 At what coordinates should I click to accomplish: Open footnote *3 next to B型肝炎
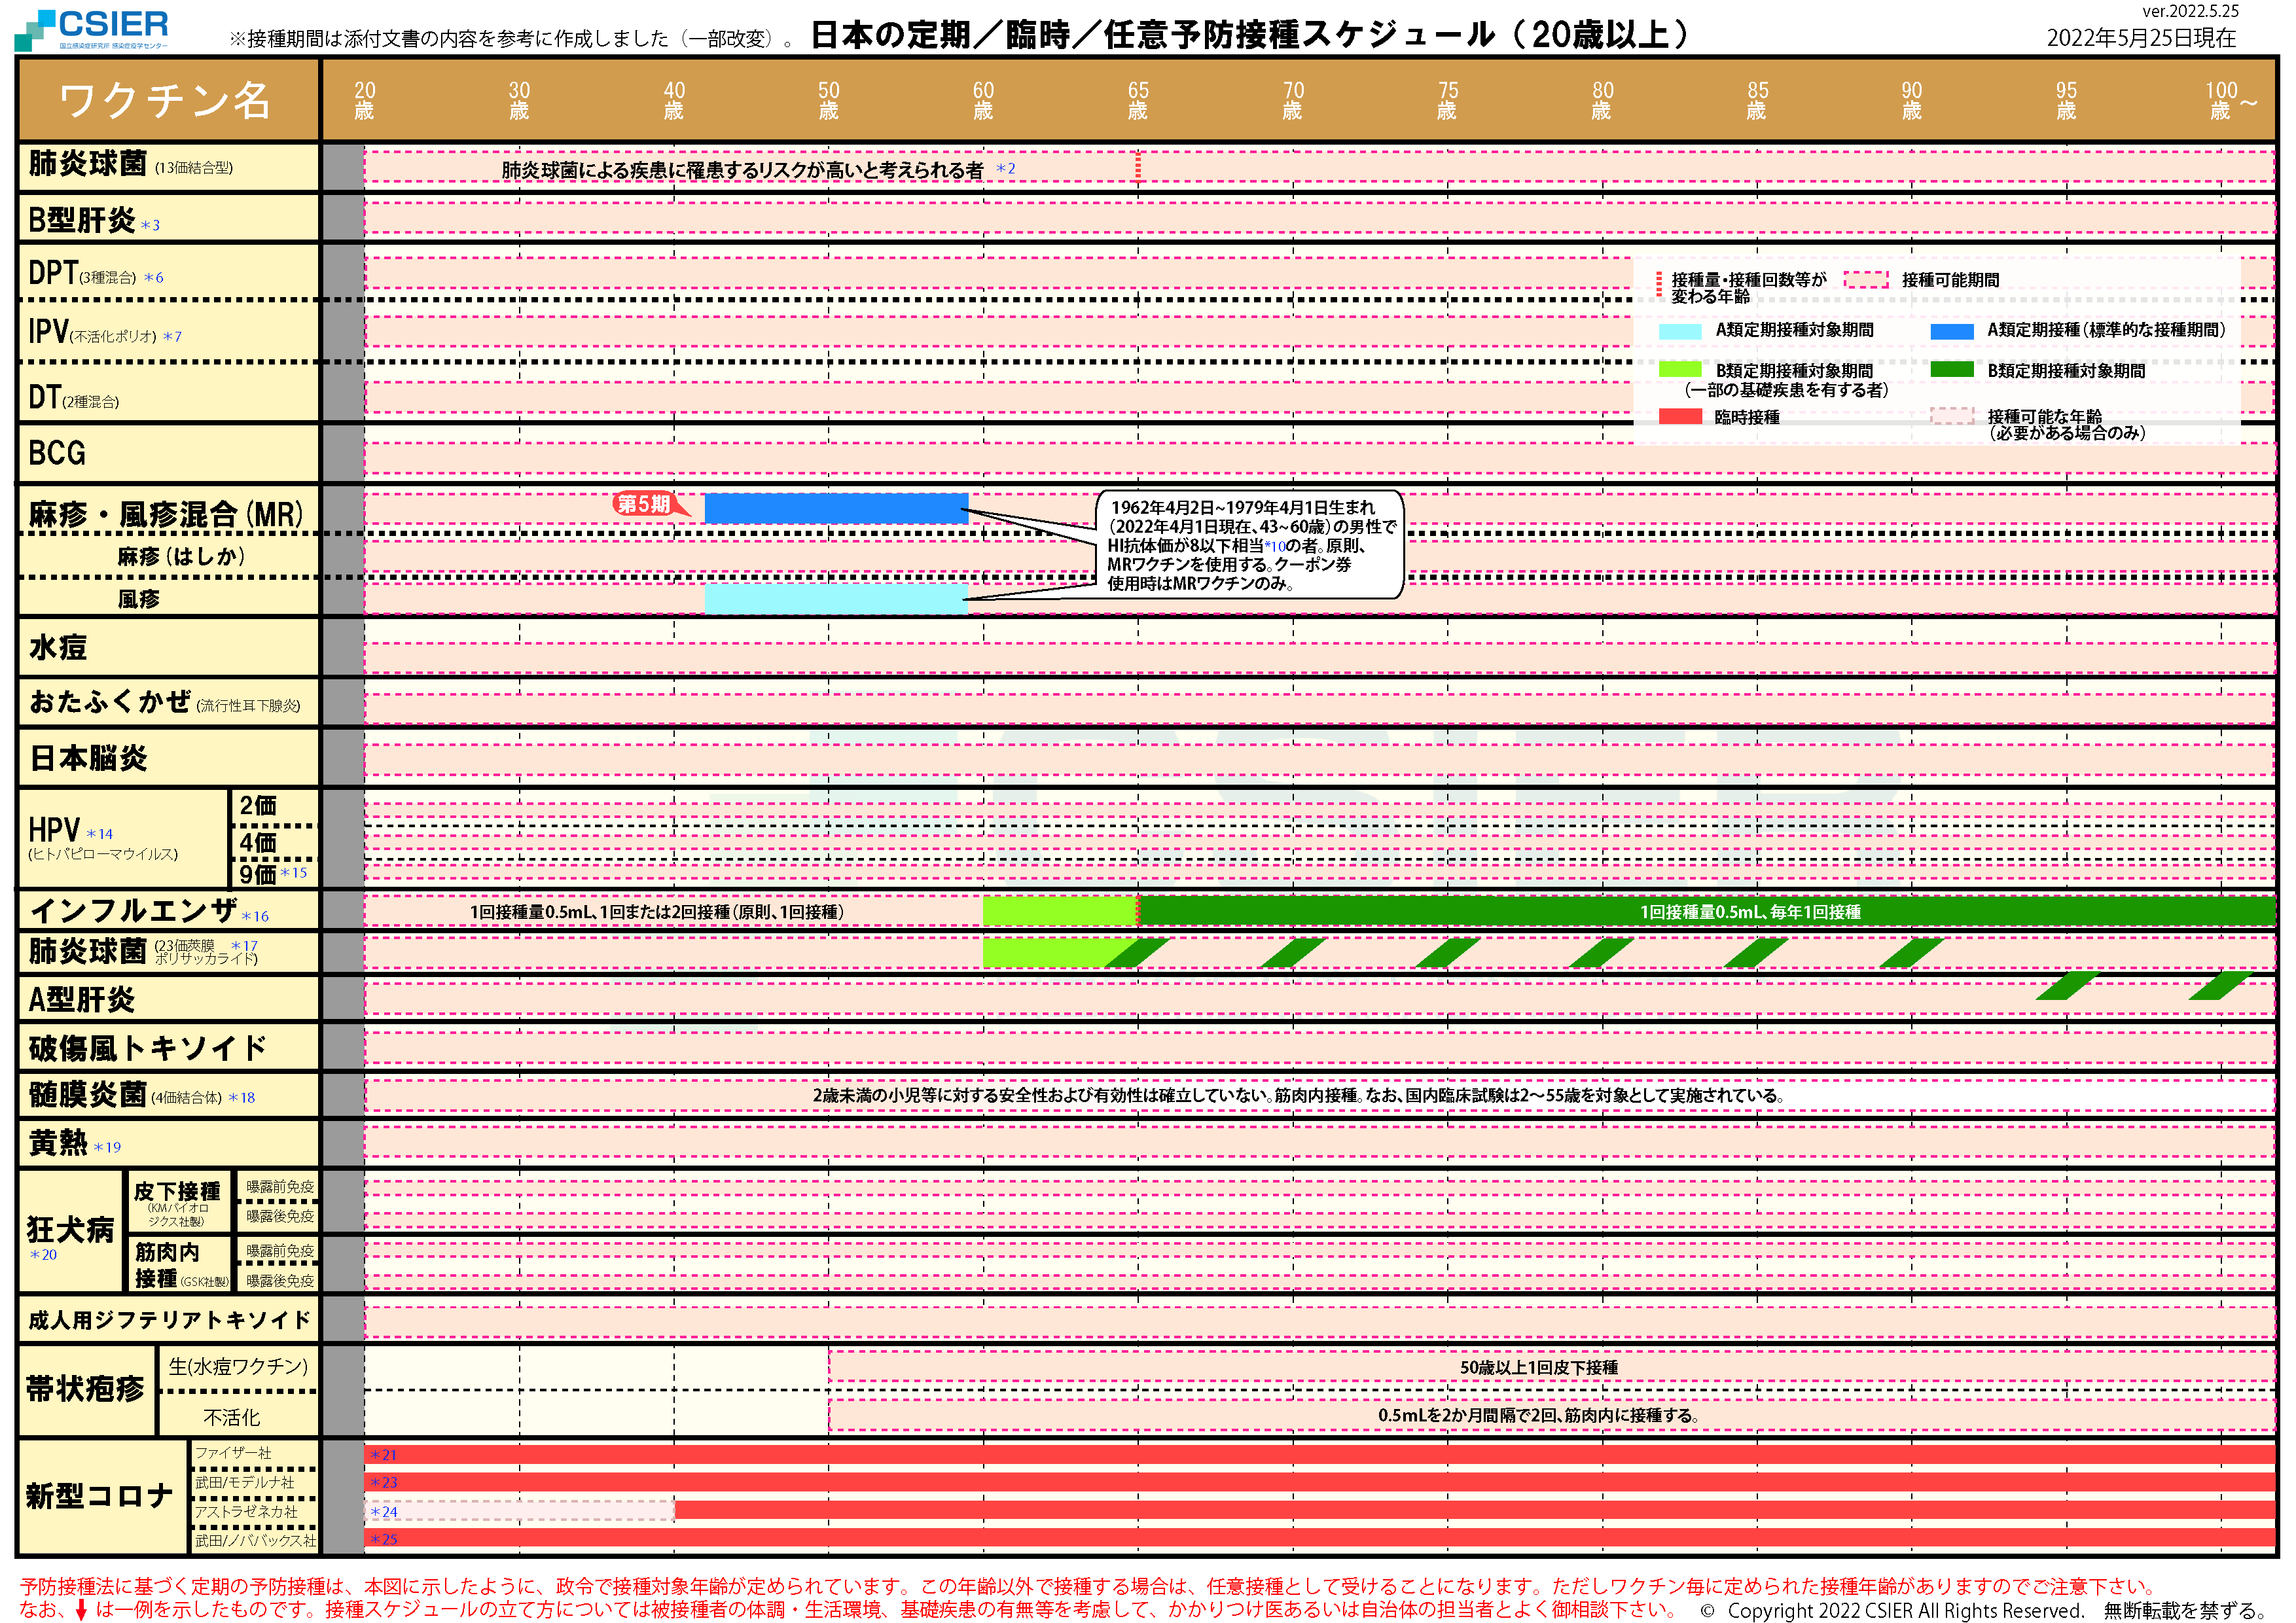point(150,226)
